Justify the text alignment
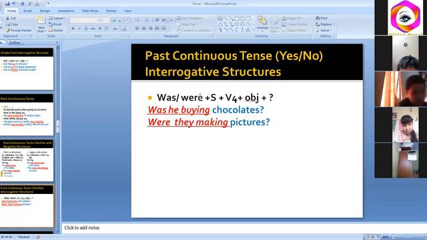The height and width of the screenshot is (240, 427). pyautogui.click(x=157, y=28)
